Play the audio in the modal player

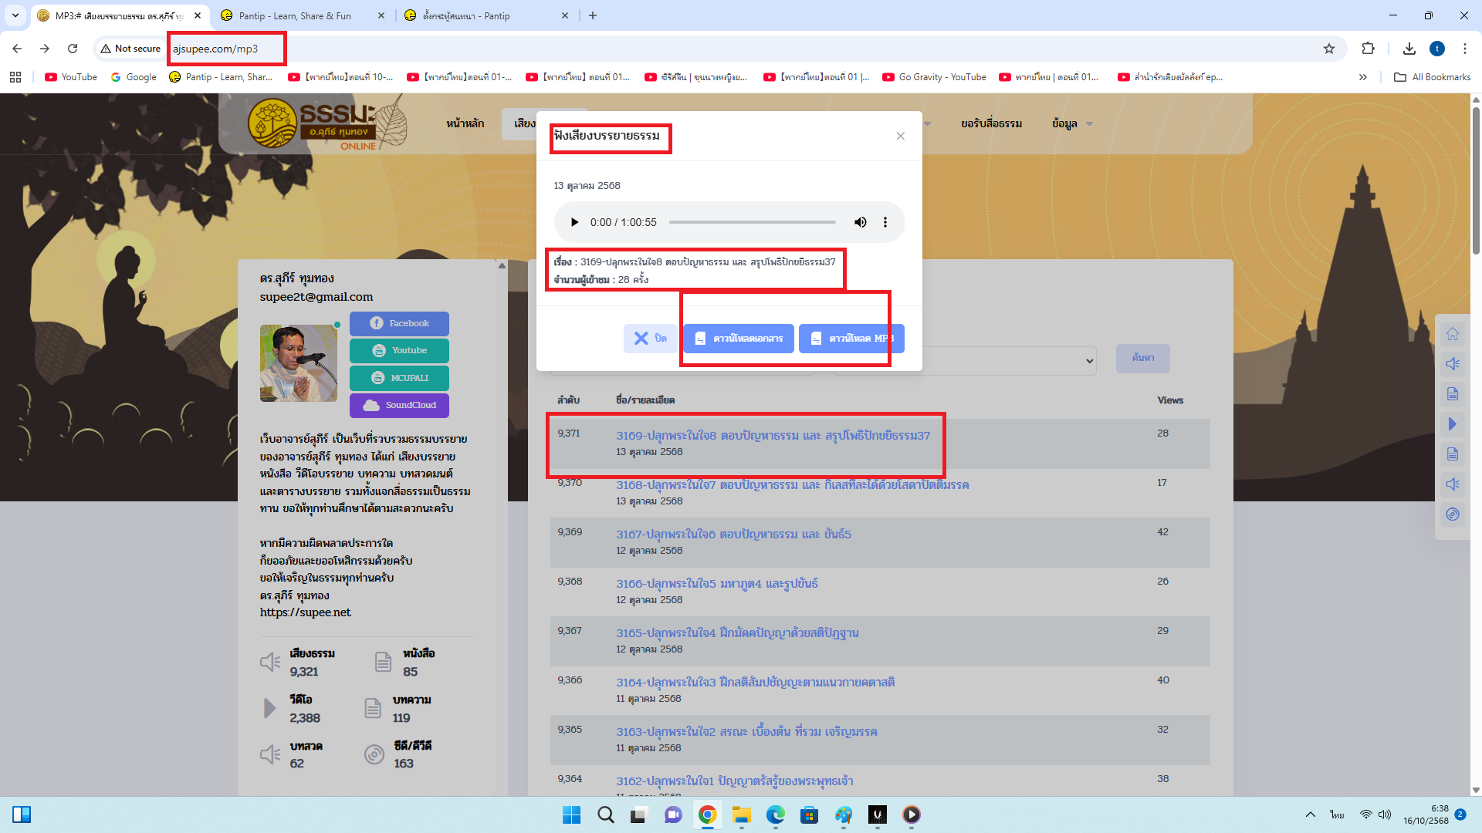[x=574, y=222]
